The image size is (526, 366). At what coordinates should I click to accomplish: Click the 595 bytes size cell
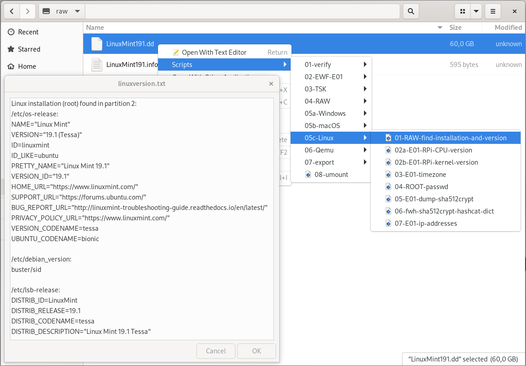(464, 65)
